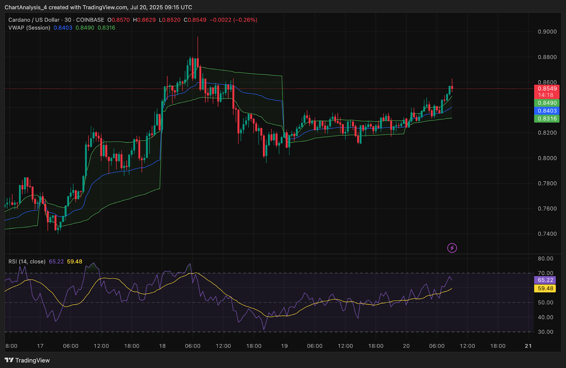Select the green 0.8316 lower band axis tag

[x=547, y=119]
